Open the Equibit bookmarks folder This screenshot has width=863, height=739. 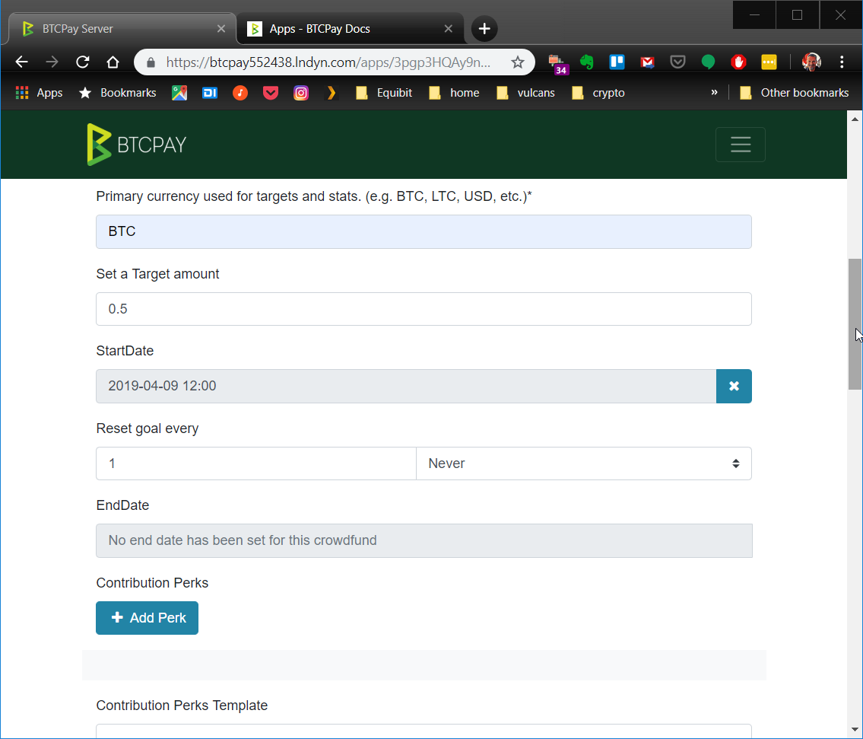pyautogui.click(x=384, y=93)
